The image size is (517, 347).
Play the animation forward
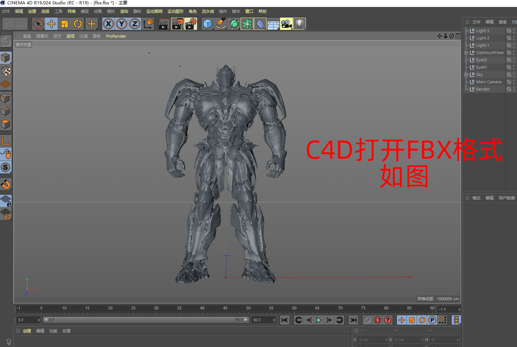[x=319, y=320]
